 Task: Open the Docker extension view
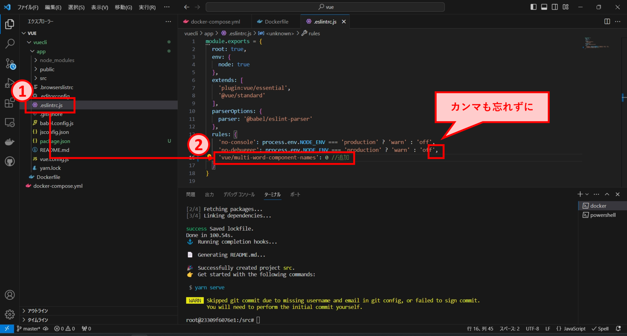tap(10, 141)
